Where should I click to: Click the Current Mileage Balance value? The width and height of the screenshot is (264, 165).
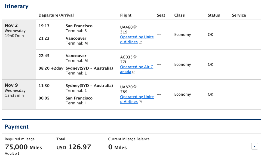pos(117,147)
